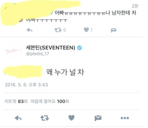The width and height of the screenshot is (148, 128).
Task: Reply to the top tweet
Action: tap(29, 30)
